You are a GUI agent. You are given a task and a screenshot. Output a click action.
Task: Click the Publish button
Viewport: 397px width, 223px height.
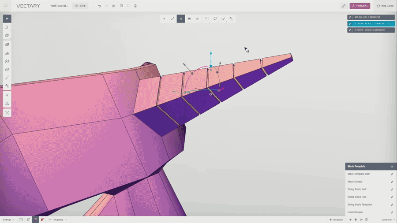tap(360, 6)
